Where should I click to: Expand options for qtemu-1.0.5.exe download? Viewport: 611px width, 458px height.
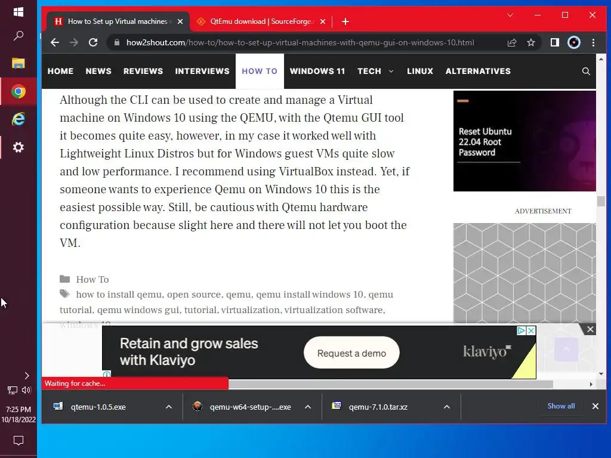coord(169,407)
